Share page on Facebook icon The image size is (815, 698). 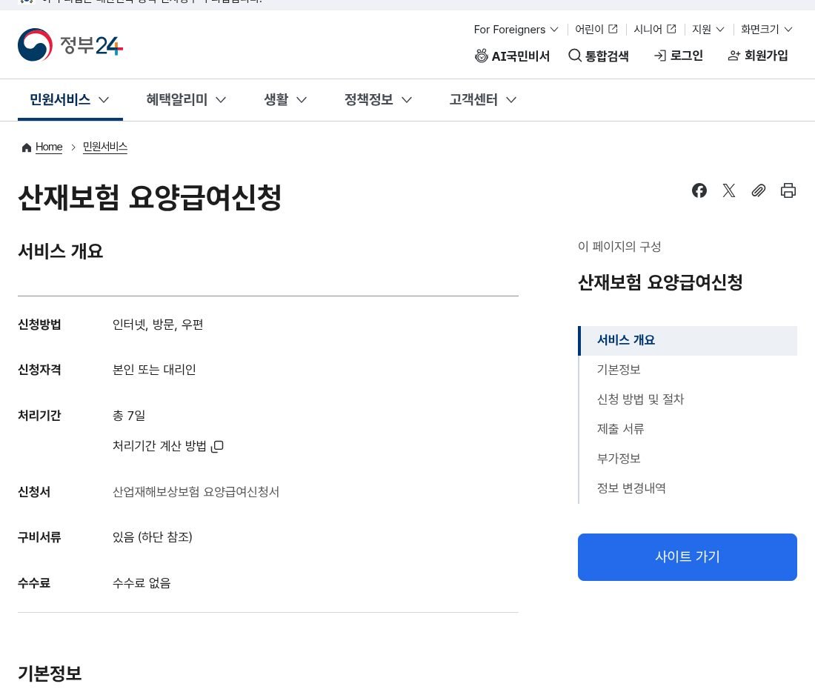click(699, 190)
